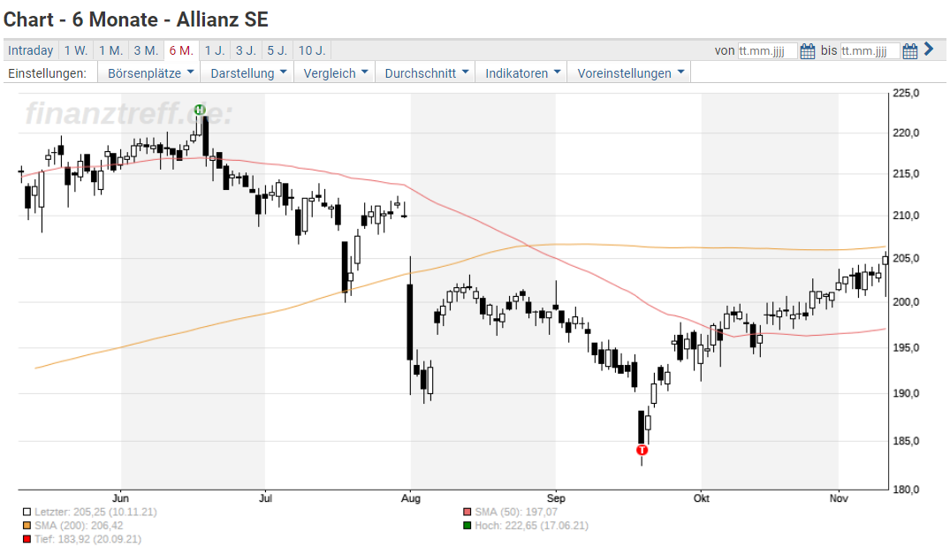Click the 190,0 price axis label
Screen dimensions: 950x547
point(906,393)
